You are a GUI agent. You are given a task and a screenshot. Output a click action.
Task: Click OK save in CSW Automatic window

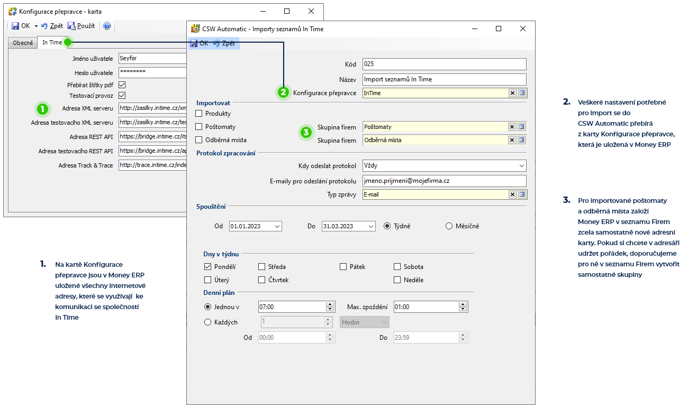(199, 43)
